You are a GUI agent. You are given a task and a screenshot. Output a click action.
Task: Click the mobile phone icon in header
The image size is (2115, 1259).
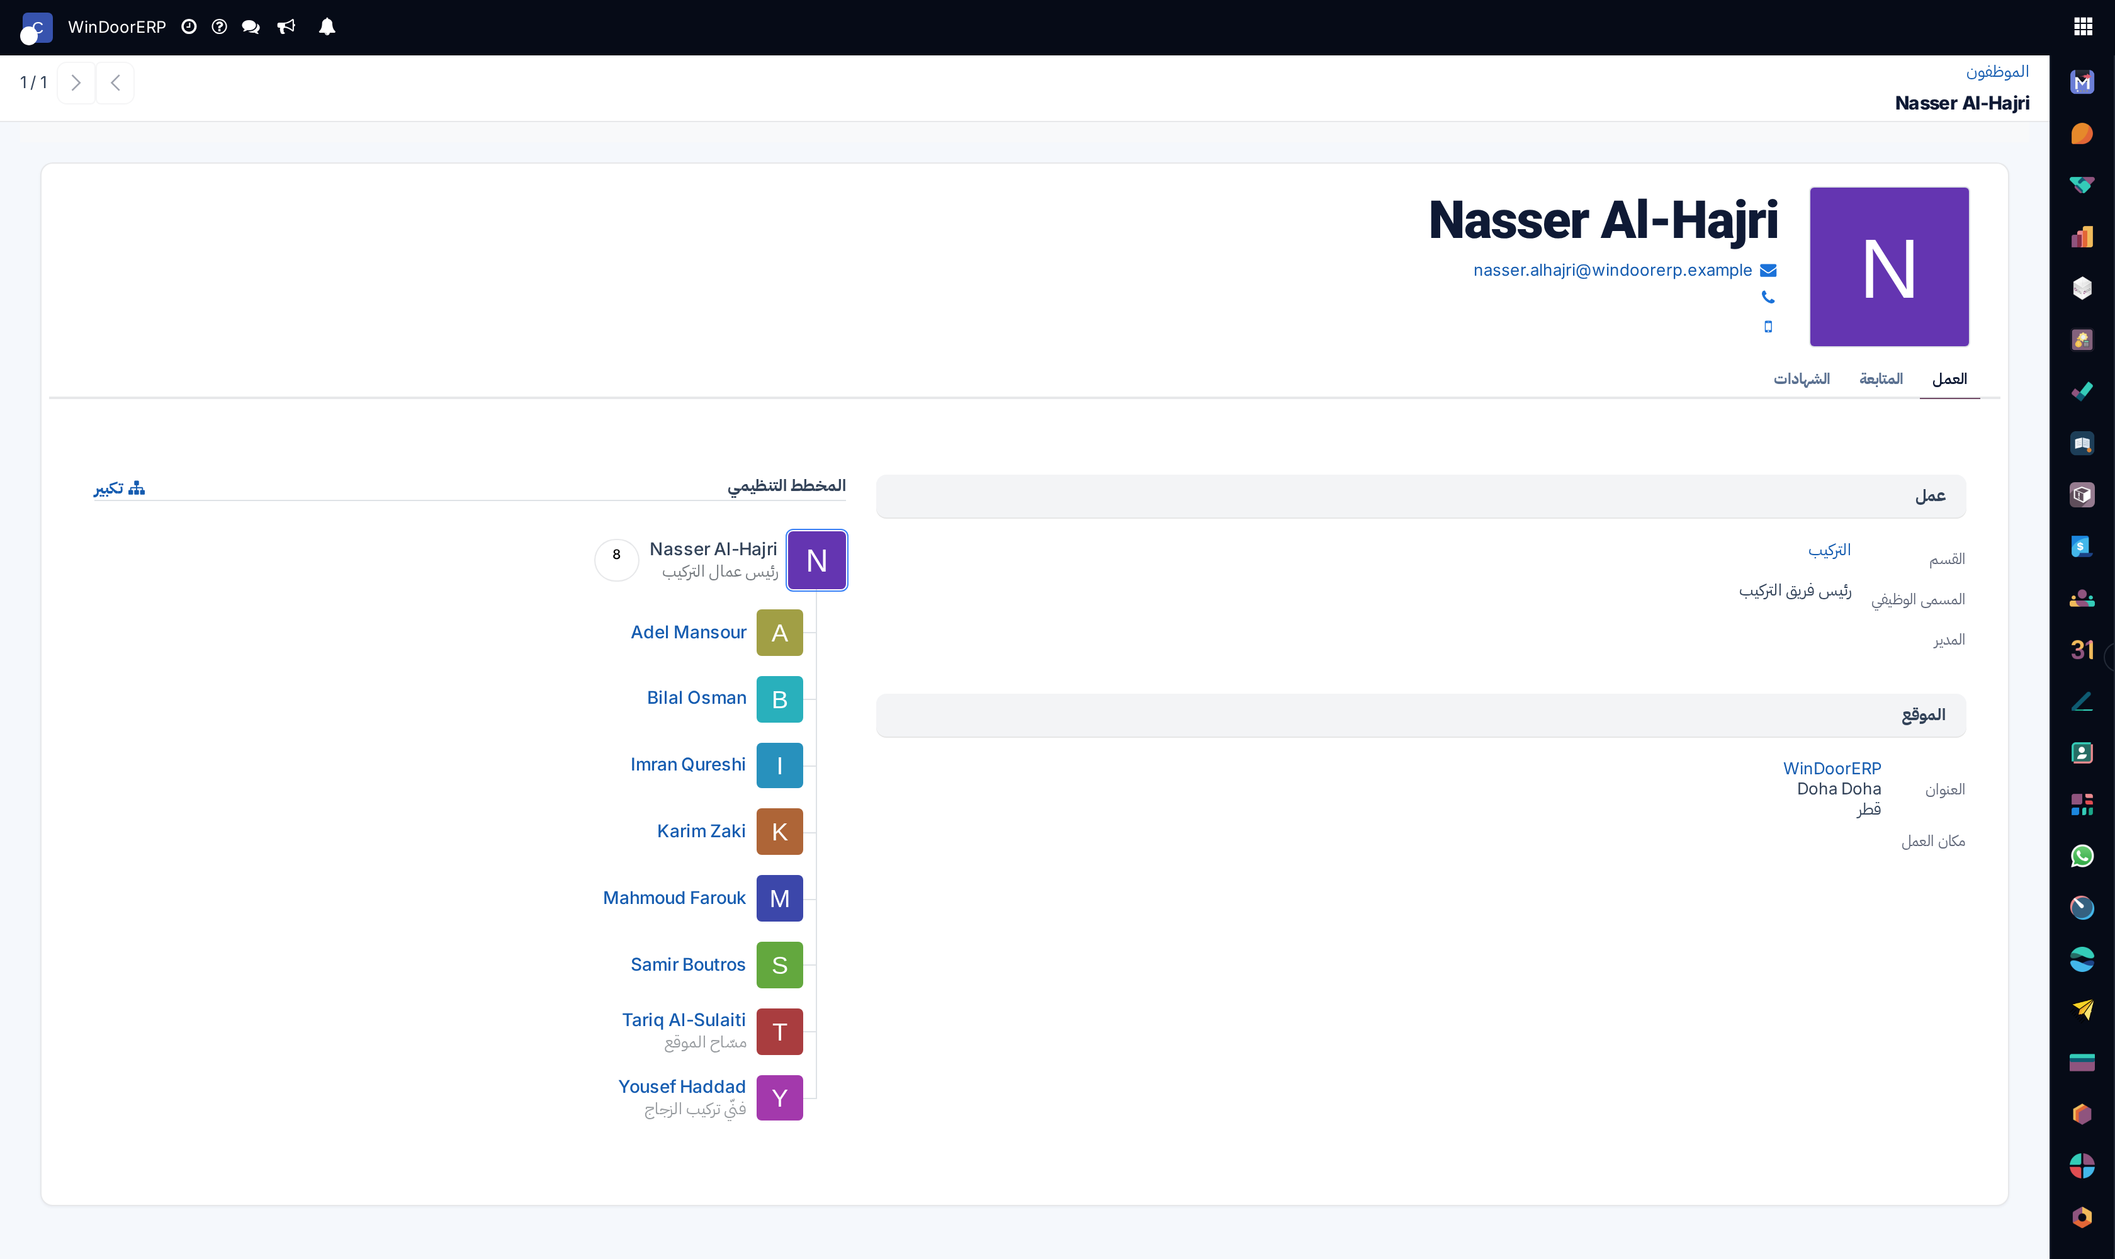pyautogui.click(x=1768, y=327)
